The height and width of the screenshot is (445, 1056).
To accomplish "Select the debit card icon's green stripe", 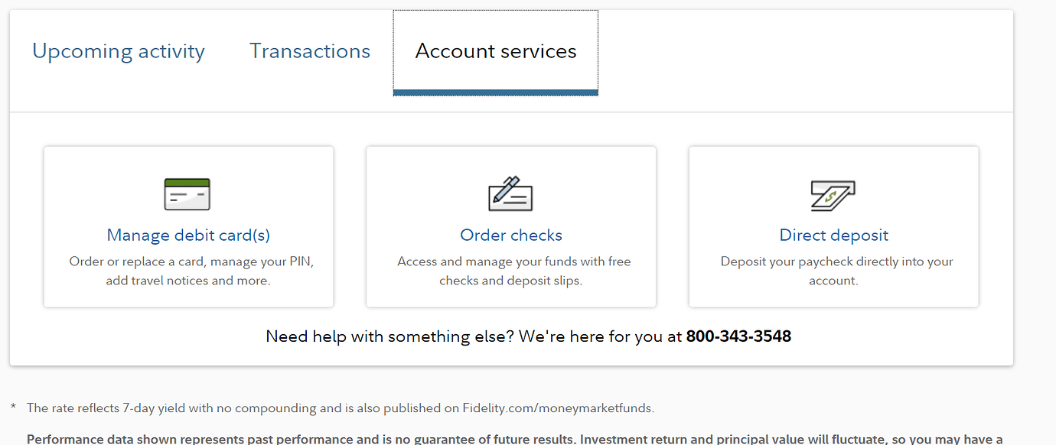I will coord(187,184).
